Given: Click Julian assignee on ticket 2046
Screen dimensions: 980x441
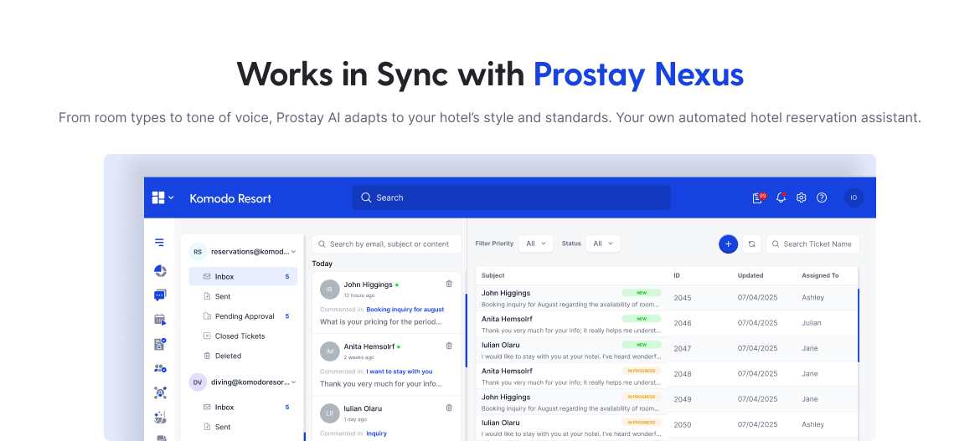Looking at the screenshot, I should (812, 323).
